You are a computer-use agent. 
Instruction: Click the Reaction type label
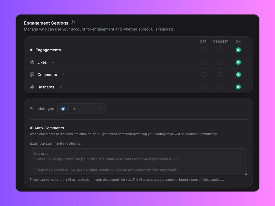tap(42, 109)
